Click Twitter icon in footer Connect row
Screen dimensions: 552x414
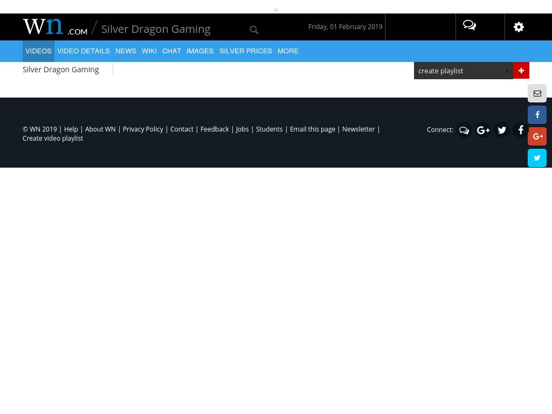[502, 130]
